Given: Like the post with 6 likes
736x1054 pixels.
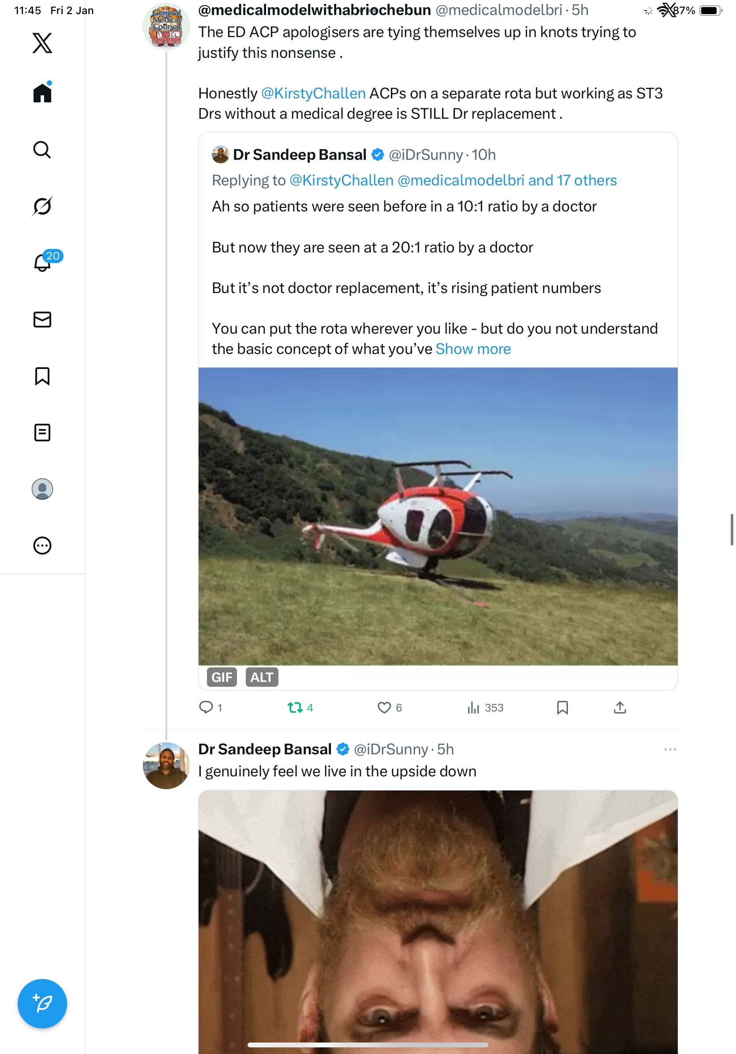Looking at the screenshot, I should tap(384, 708).
